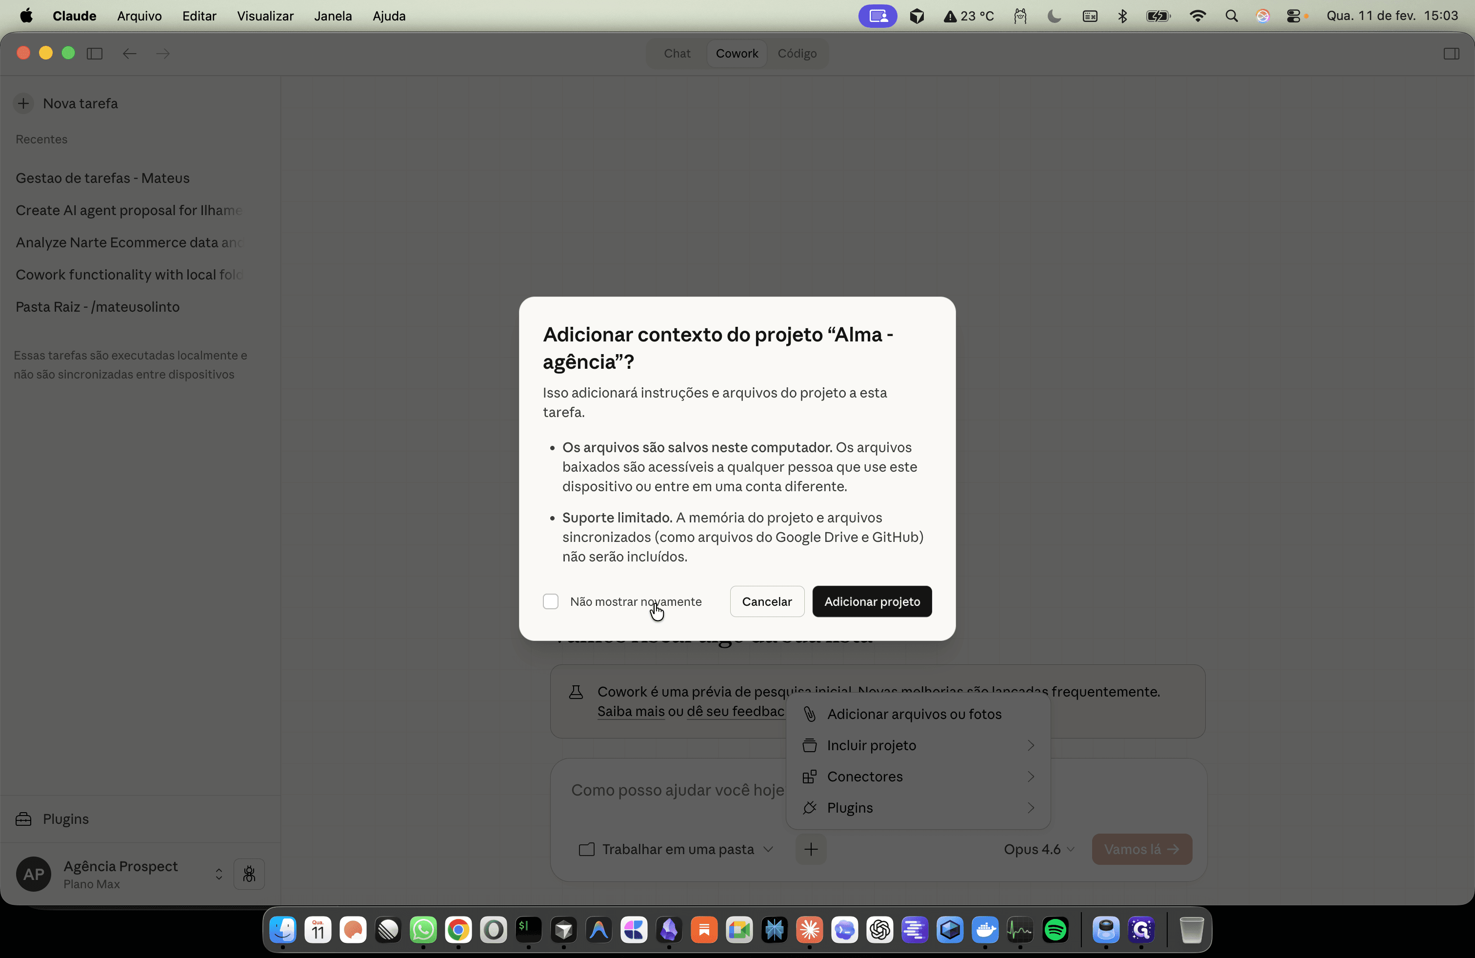Viewport: 1475px width, 958px height.
Task: Go back with the left arrow
Action: pyautogui.click(x=129, y=53)
